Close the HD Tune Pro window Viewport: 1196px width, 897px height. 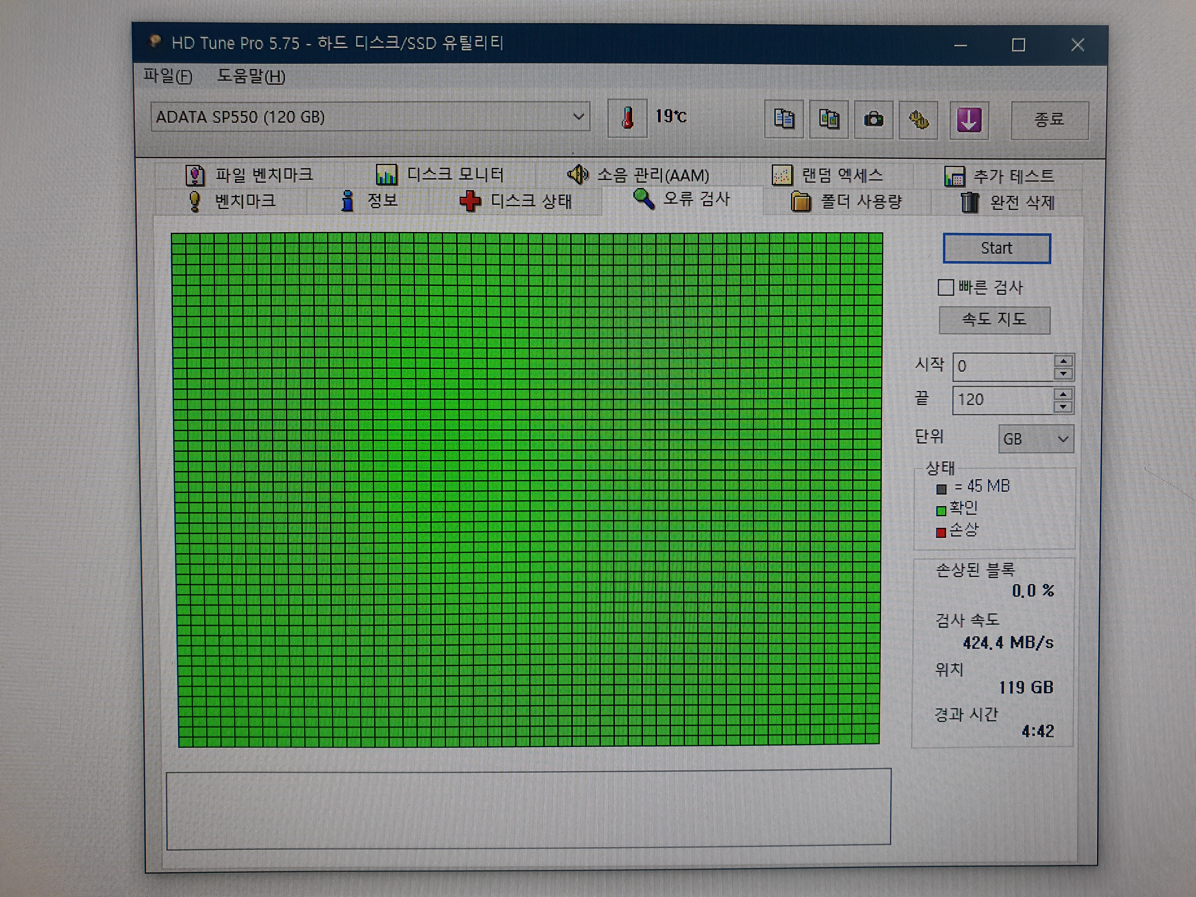click(1078, 45)
